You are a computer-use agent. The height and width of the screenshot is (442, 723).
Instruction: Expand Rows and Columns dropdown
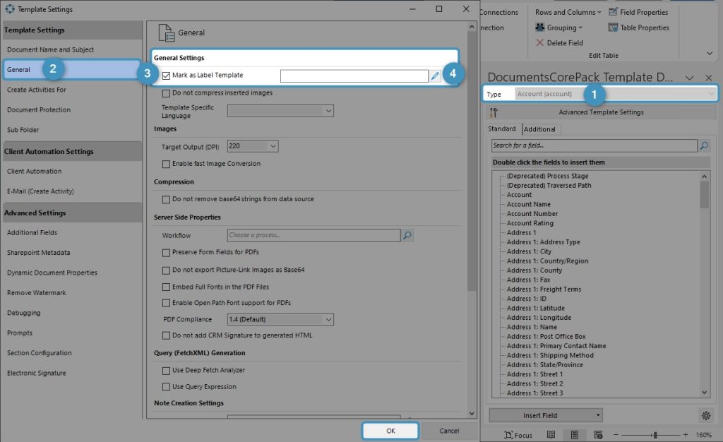click(599, 13)
